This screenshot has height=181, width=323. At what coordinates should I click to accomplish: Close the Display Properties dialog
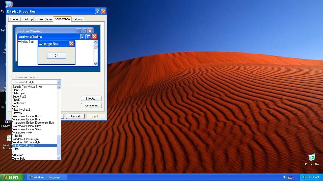(103, 11)
